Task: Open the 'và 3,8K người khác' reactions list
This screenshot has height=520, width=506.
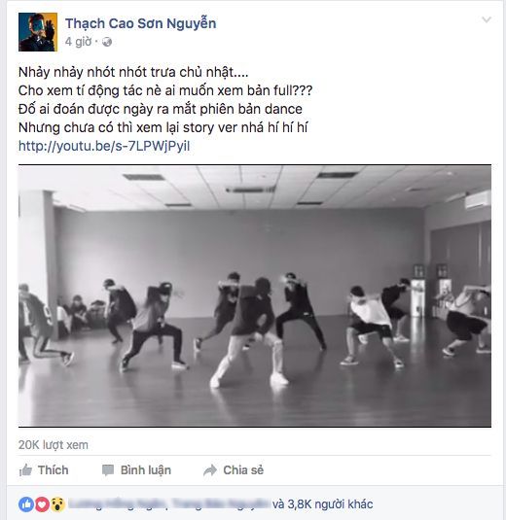Action: click(322, 504)
